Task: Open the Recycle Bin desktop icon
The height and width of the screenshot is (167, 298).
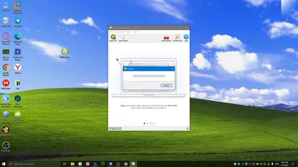Action: click(x=6, y=22)
